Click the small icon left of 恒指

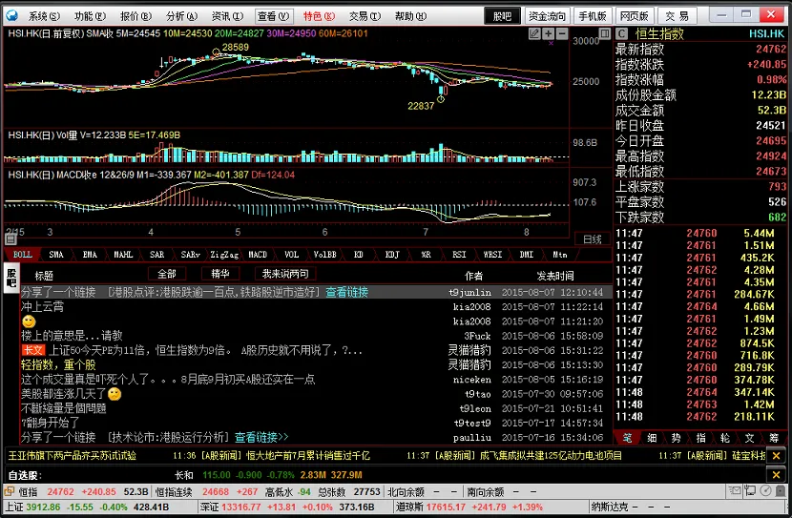pos(10,491)
